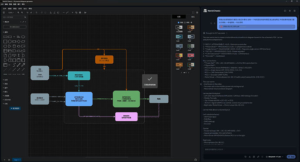Toggle the format panel icon at toolbar right
The height and width of the screenshot is (162, 300).
[x=197, y=13]
